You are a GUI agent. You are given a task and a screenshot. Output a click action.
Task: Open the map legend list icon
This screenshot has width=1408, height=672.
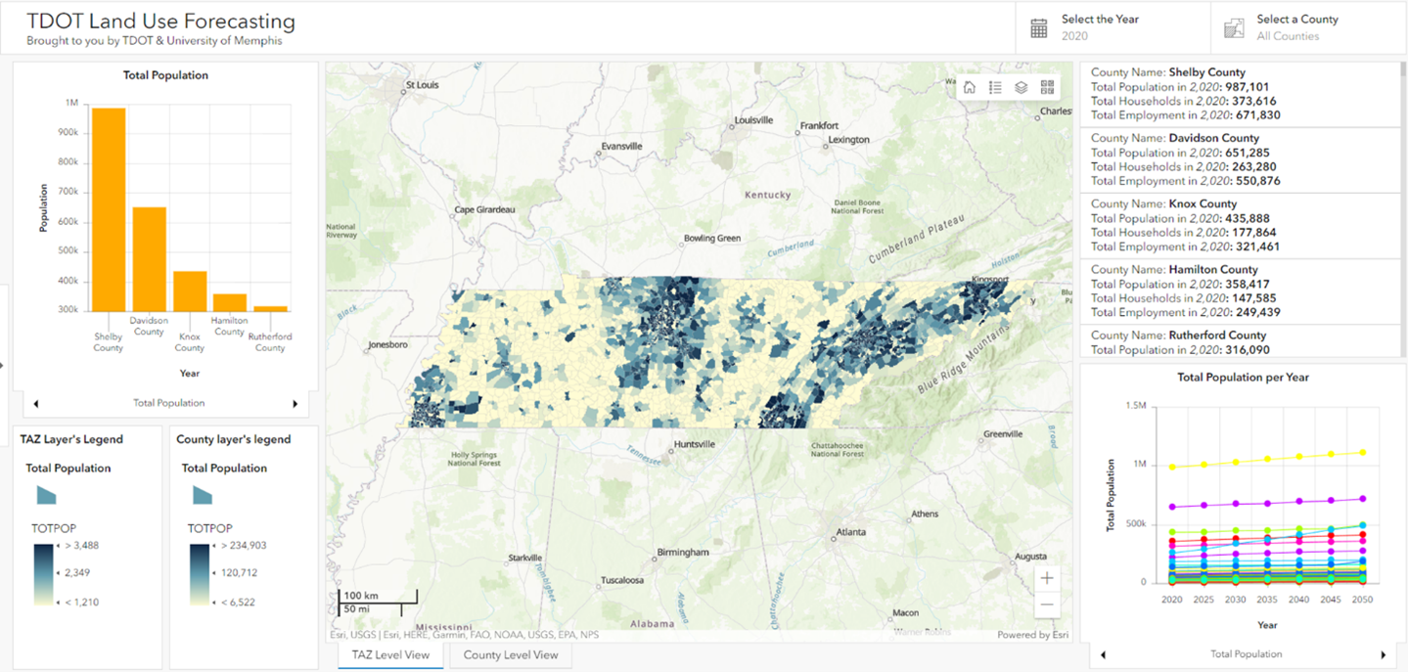click(995, 87)
